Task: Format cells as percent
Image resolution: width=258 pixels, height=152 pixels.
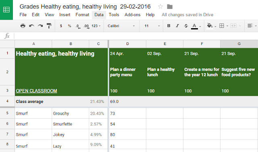Action: click(x=69, y=26)
